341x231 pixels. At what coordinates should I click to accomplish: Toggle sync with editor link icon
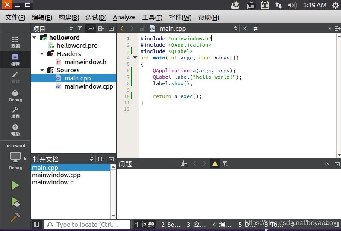(x=91, y=29)
